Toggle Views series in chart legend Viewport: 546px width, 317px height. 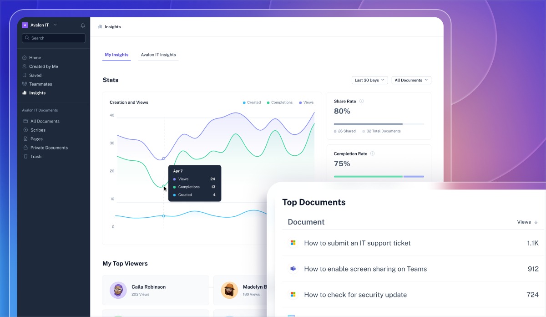306,102
